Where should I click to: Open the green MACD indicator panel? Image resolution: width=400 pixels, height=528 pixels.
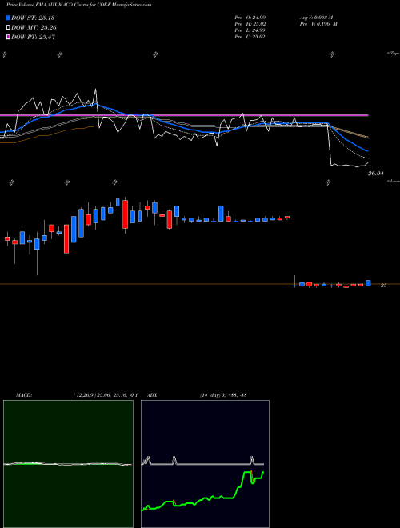click(68, 464)
